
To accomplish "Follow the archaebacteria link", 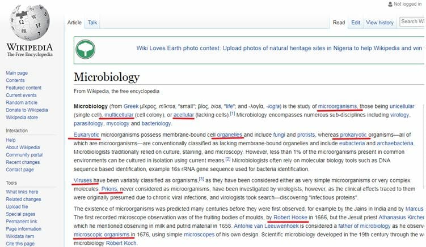I will click(x=395, y=143).
